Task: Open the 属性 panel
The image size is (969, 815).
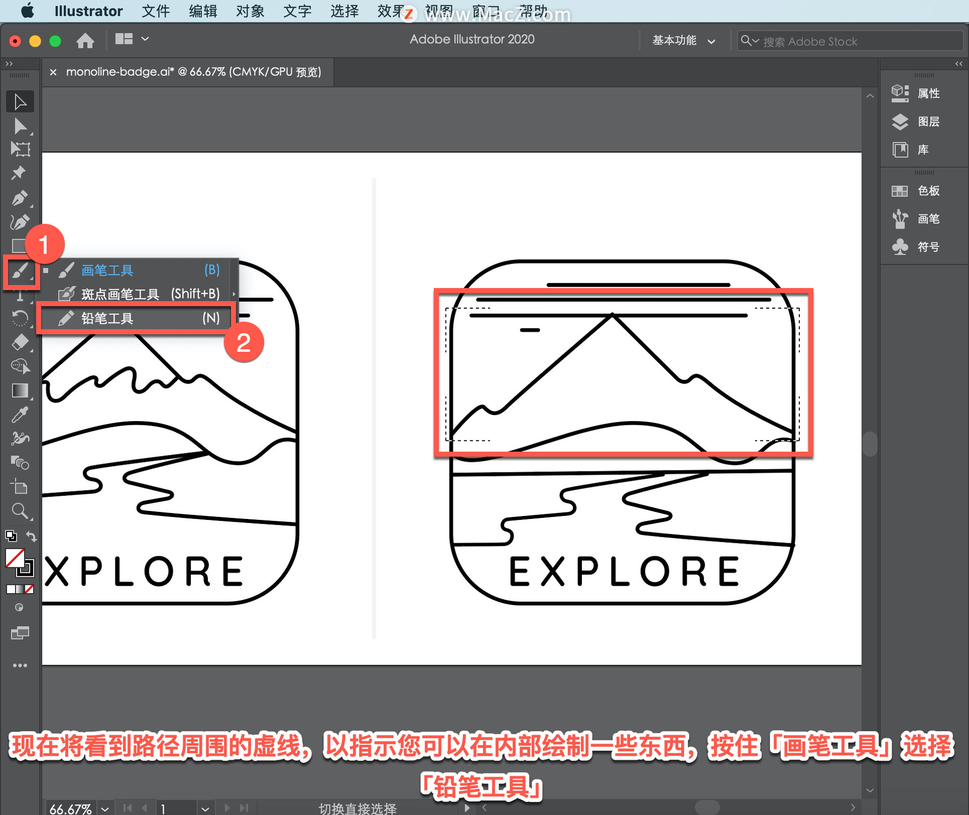Action: click(916, 93)
